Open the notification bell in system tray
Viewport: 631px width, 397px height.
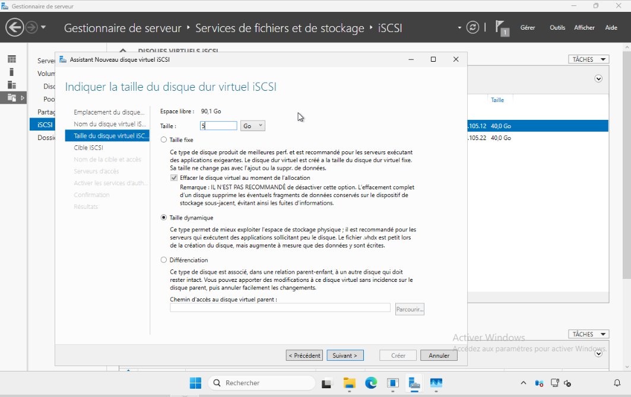617,383
